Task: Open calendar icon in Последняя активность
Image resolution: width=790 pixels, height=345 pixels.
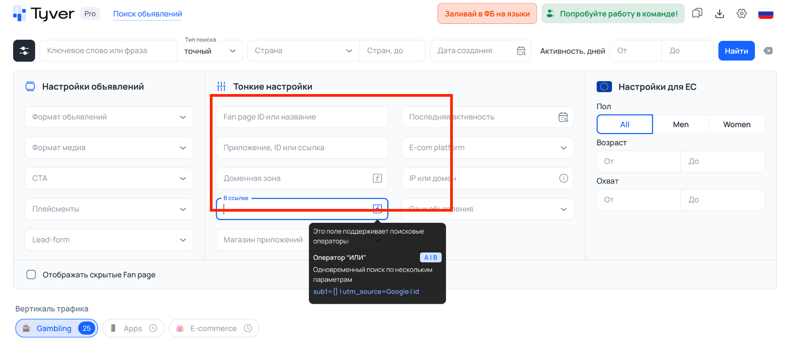Action: pyautogui.click(x=563, y=117)
